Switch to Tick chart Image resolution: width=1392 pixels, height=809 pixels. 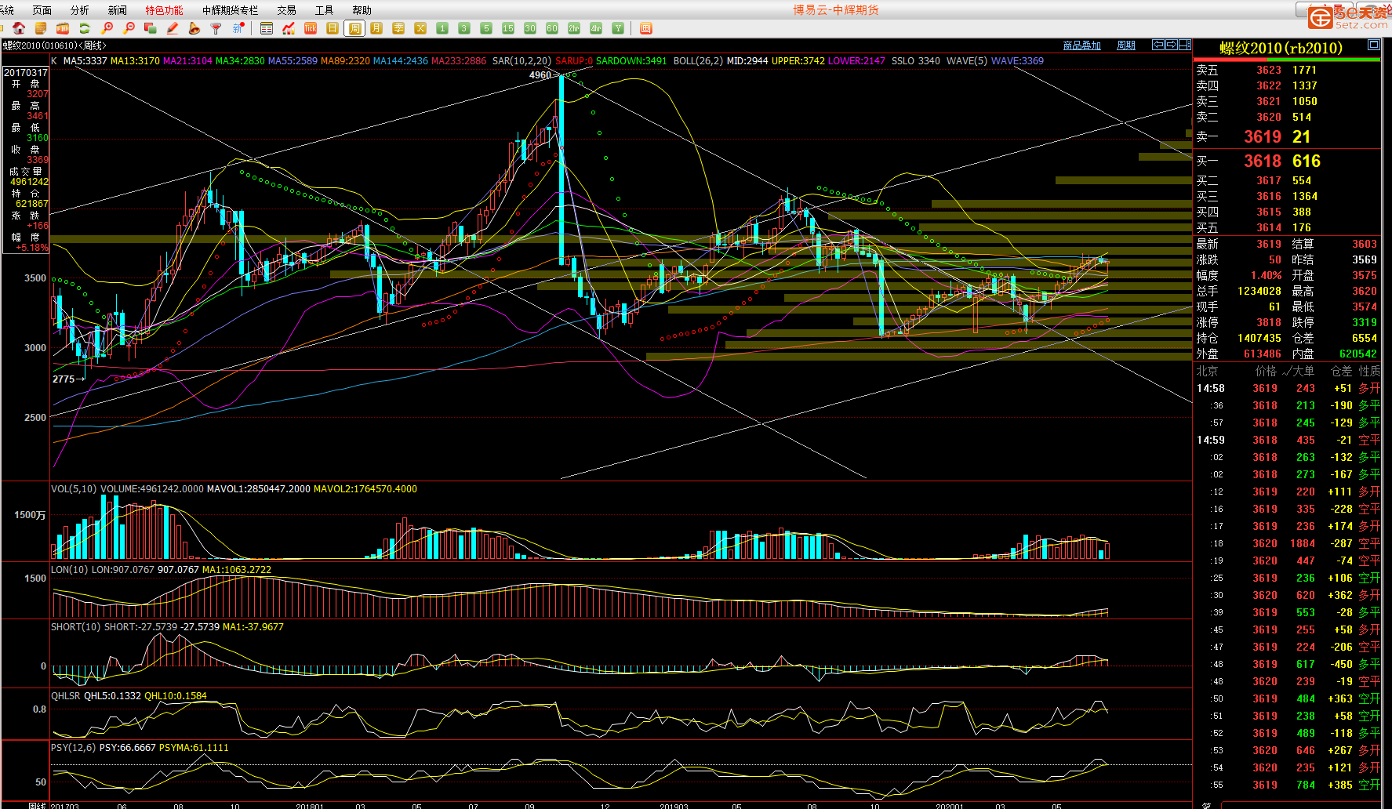coord(311,28)
